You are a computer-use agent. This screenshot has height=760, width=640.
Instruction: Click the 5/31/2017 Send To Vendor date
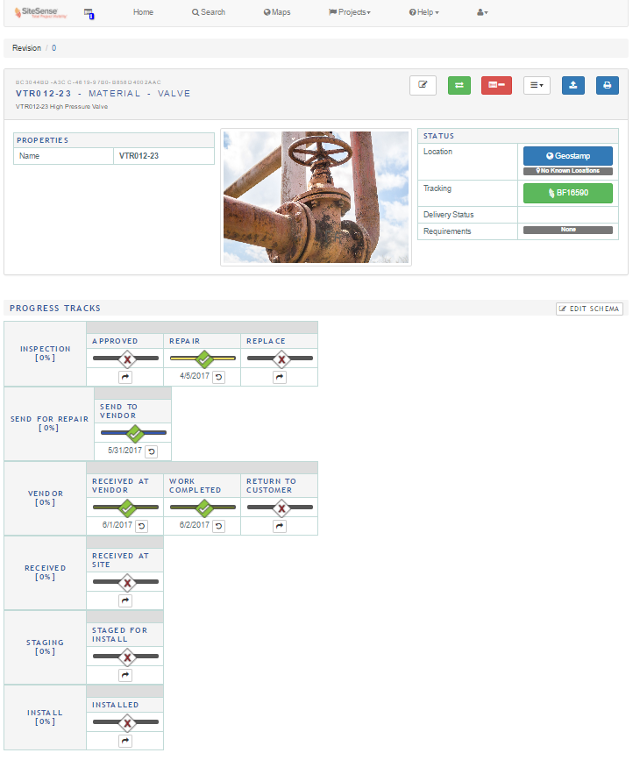124,451
